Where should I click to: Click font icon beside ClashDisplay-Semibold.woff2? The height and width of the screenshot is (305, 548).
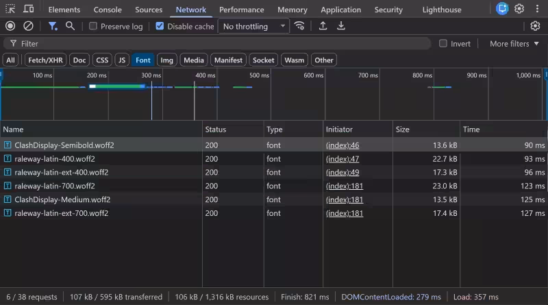(x=8, y=145)
